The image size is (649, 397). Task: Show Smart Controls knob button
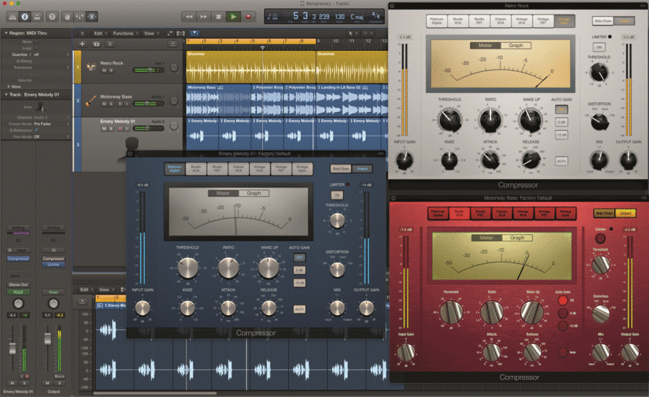pyautogui.click(x=67, y=17)
